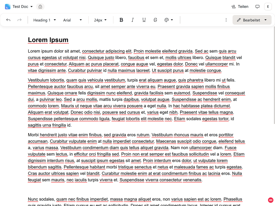Click the red infinity badge icon
The height and width of the screenshot is (206, 275).
(x=271, y=200)
